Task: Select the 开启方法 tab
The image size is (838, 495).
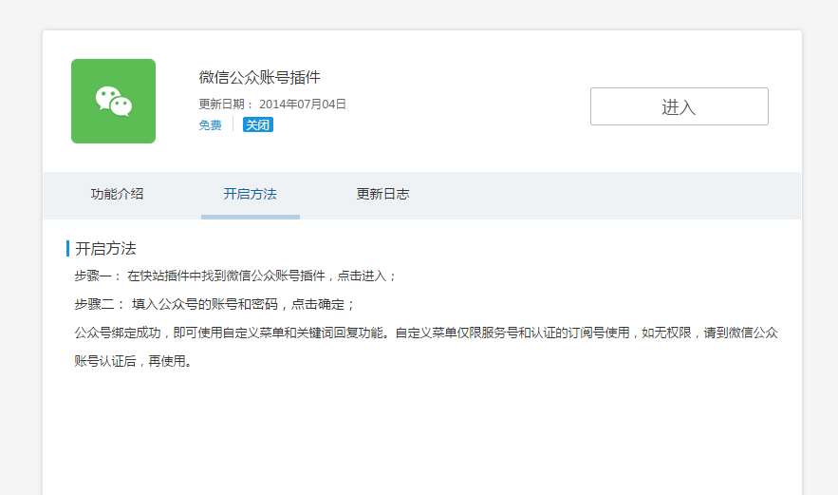Action: tap(251, 194)
